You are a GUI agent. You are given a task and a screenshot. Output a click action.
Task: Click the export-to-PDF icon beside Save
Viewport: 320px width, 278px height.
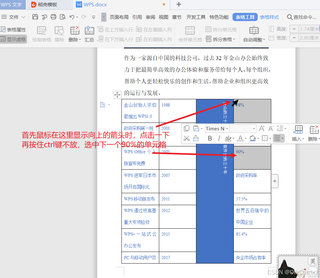pyautogui.click(x=44, y=17)
